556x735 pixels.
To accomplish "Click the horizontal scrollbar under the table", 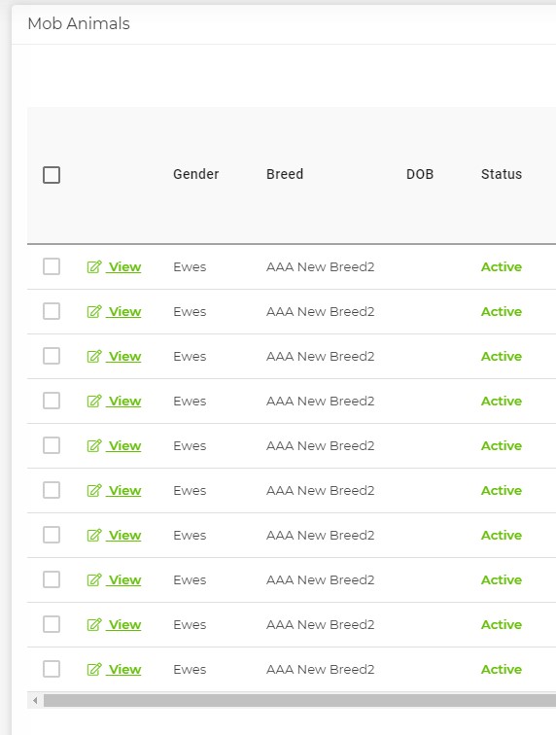I will tap(299, 701).
